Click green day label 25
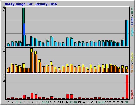Screen dimensions: 135x105 coord(103,102)
